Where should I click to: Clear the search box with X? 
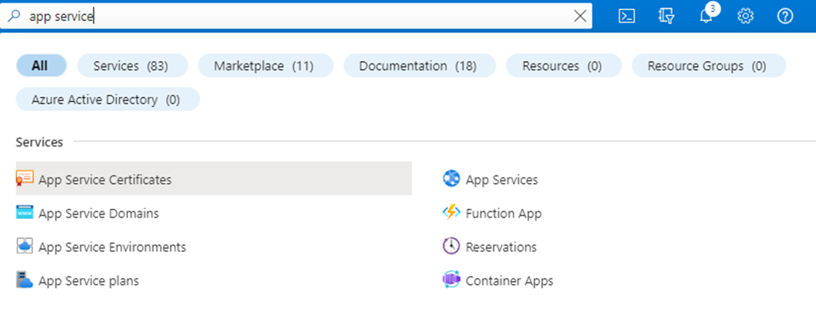point(580,16)
